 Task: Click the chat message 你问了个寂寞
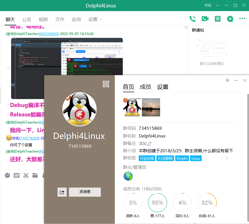pos(21,145)
